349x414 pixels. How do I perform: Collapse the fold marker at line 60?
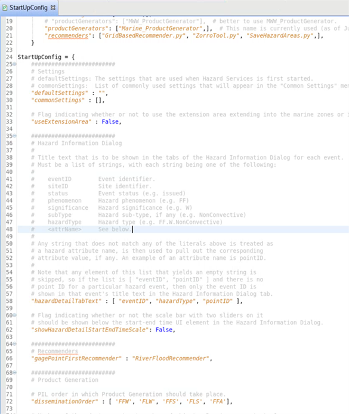(x=15, y=315)
